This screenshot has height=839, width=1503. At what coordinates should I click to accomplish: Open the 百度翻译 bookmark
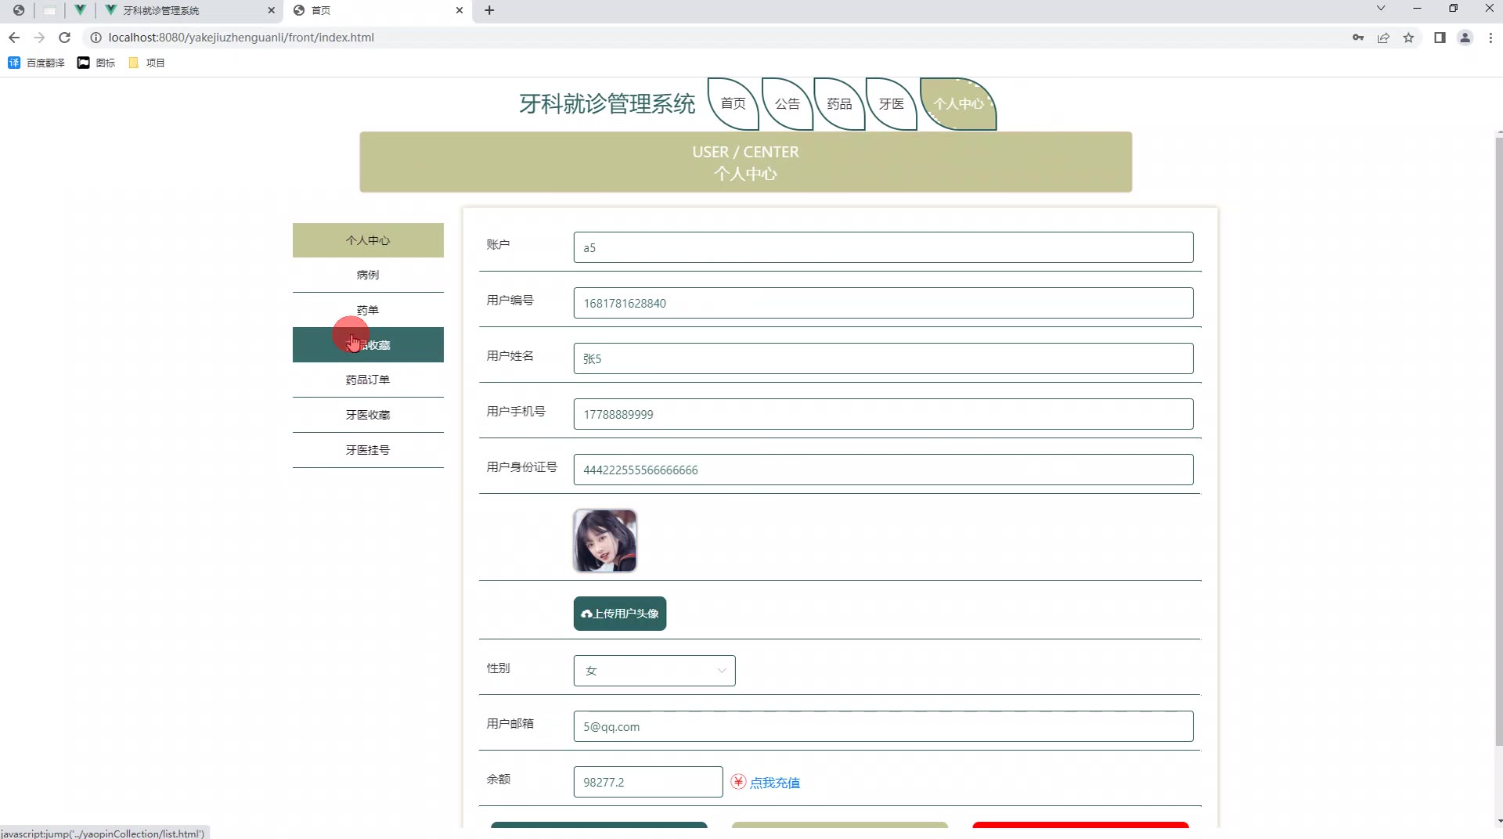pyautogui.click(x=36, y=63)
